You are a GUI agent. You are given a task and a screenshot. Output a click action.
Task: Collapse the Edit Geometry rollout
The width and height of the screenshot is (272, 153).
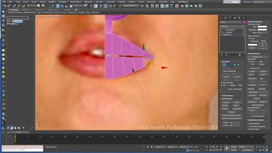coord(254,54)
